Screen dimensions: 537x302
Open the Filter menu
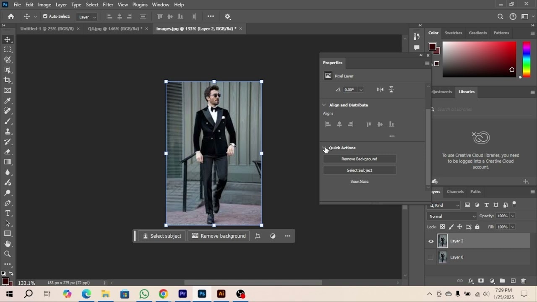point(108,5)
